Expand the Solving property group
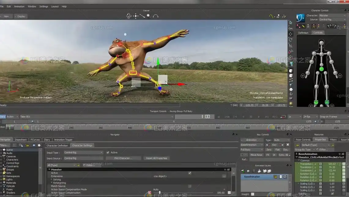Image resolution: width=349 pixels, height=197 pixels. (51, 180)
